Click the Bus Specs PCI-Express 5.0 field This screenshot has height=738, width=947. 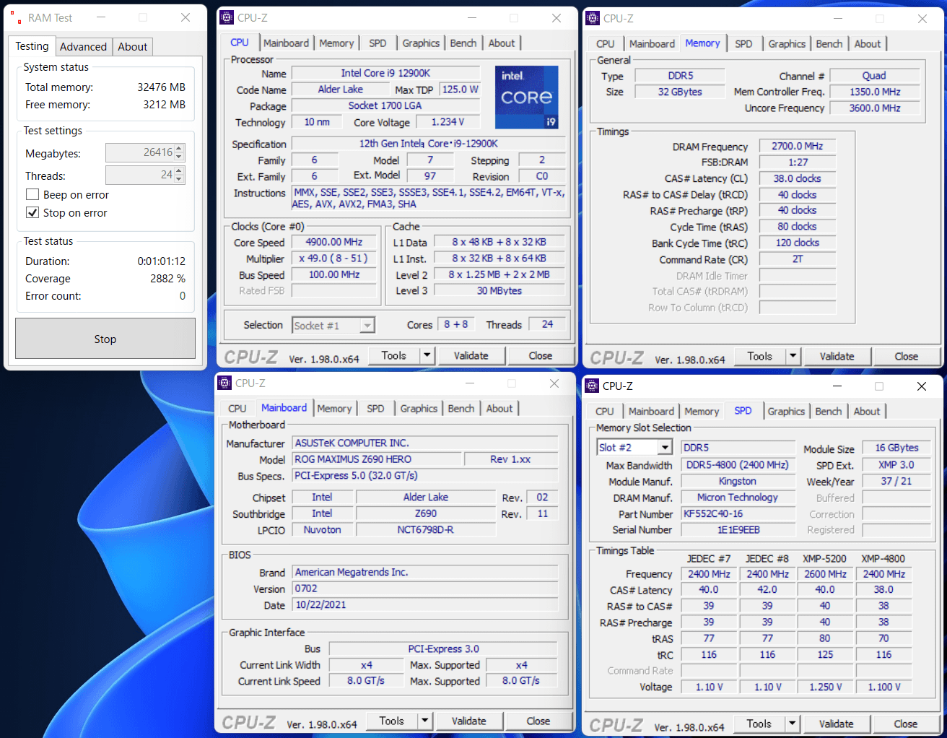tap(424, 475)
